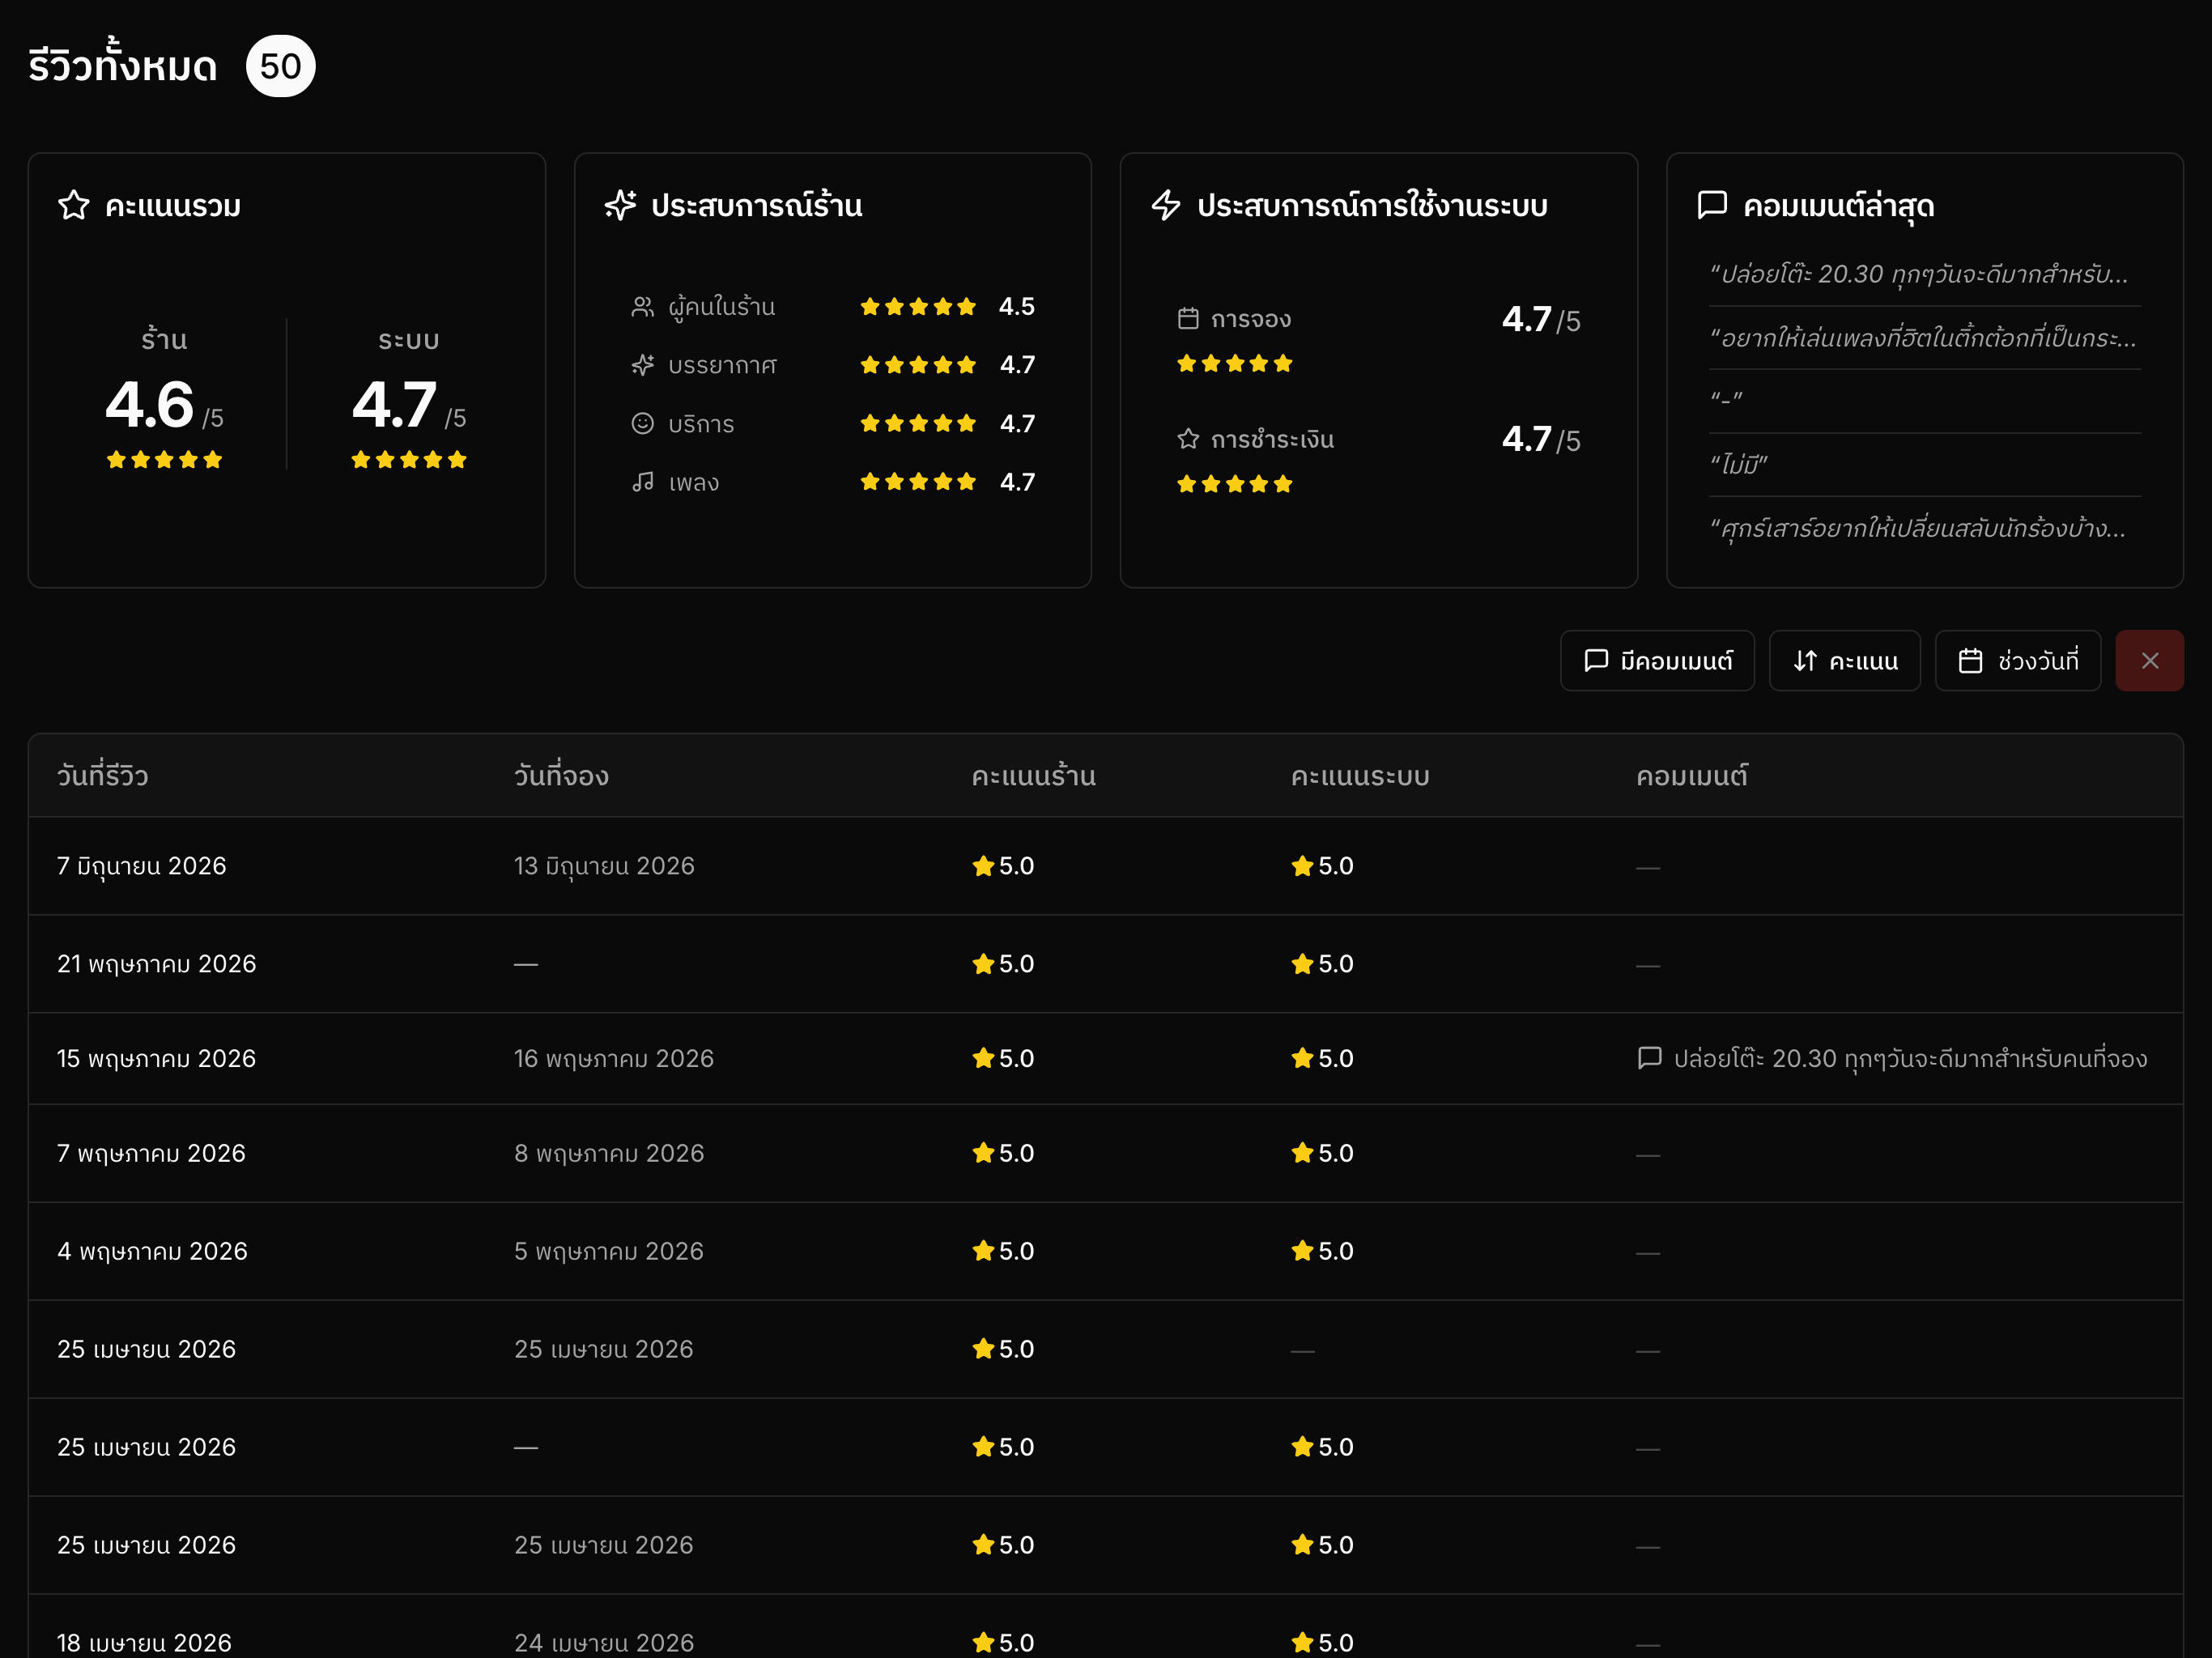2212x1658 pixels.
Task: Click the smiley icon next to บริการ
Action: coord(642,424)
